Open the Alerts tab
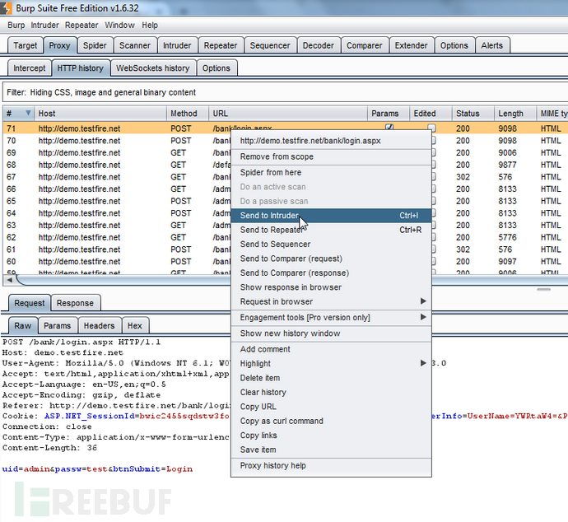Screen dimensions: 568x522 point(492,45)
